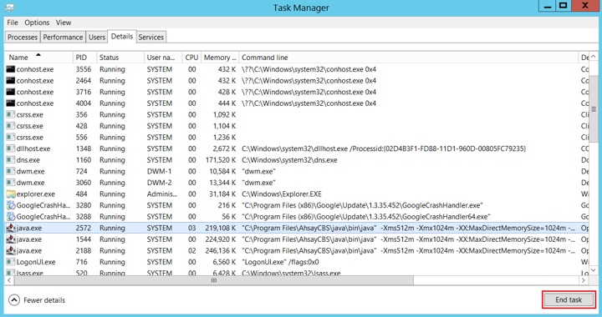Click the End task button
Screen dimensions: 602x317
(x=569, y=299)
